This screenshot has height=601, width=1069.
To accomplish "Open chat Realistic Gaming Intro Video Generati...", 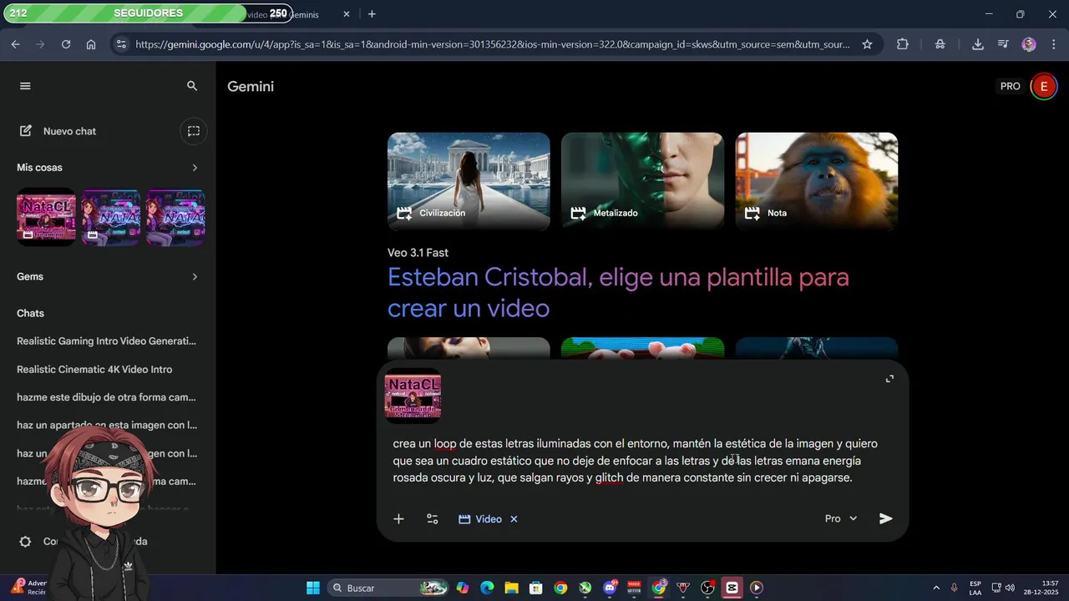I will 107,341.
